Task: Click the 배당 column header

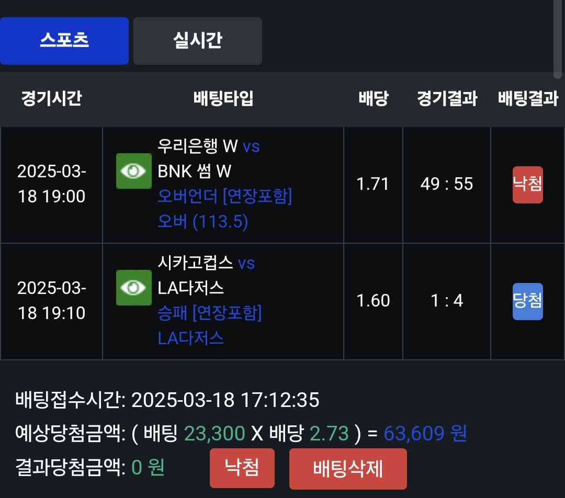Action: pos(373,99)
